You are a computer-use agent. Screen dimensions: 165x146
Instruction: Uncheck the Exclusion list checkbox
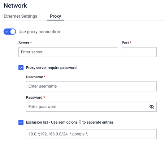pyautogui.click(x=21, y=122)
